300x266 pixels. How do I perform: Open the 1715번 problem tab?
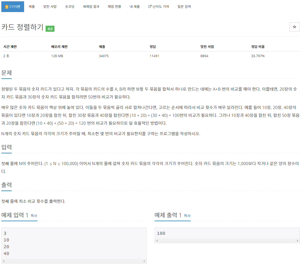[x=13, y=7]
